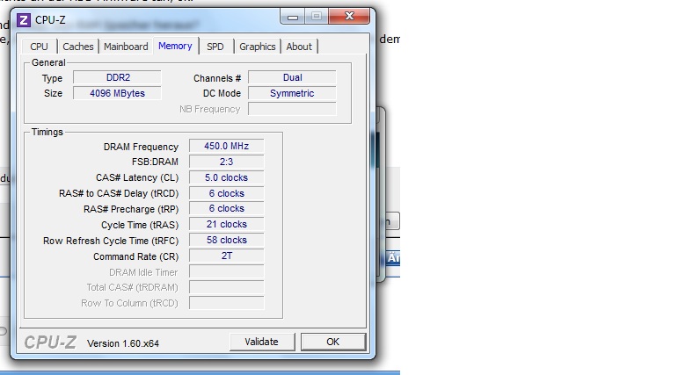The image size is (700, 375).
Task: Click the DC Mode value Symmetric
Action: pyautogui.click(x=292, y=93)
